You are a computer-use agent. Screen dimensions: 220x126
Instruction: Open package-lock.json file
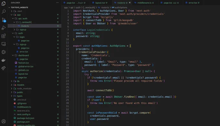tap(34, 118)
